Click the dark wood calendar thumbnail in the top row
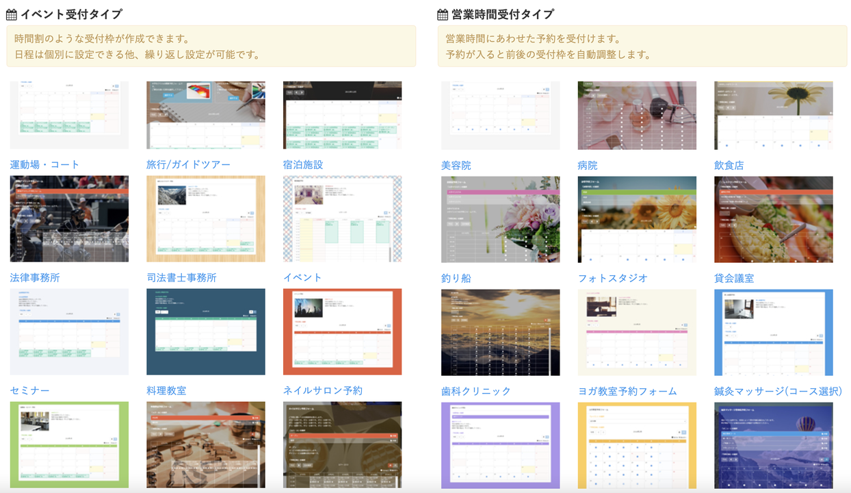 point(343,115)
